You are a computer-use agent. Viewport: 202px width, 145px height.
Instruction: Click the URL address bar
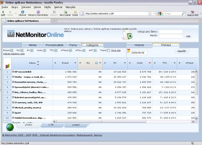tap(116, 13)
